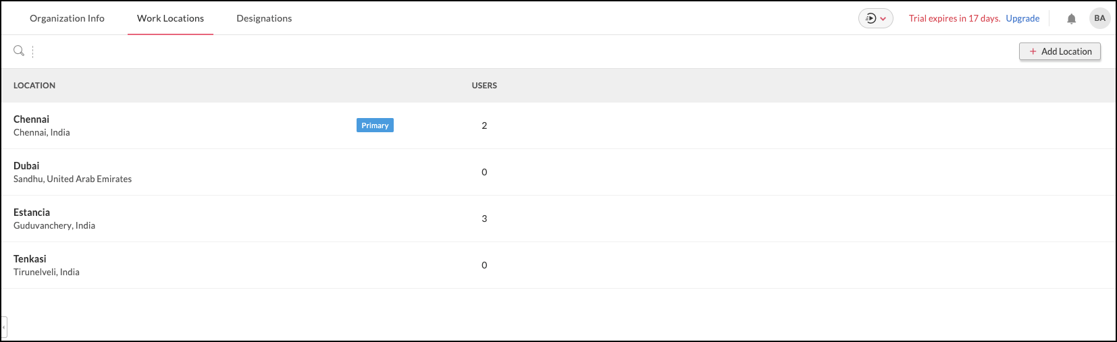Select the Work Locations tab
Viewport: 1117px width, 342px height.
point(170,18)
